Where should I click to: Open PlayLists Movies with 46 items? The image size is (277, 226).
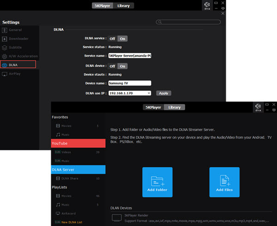pyautogui.click(x=78, y=196)
